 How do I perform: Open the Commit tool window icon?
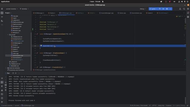click(x=2, y=17)
